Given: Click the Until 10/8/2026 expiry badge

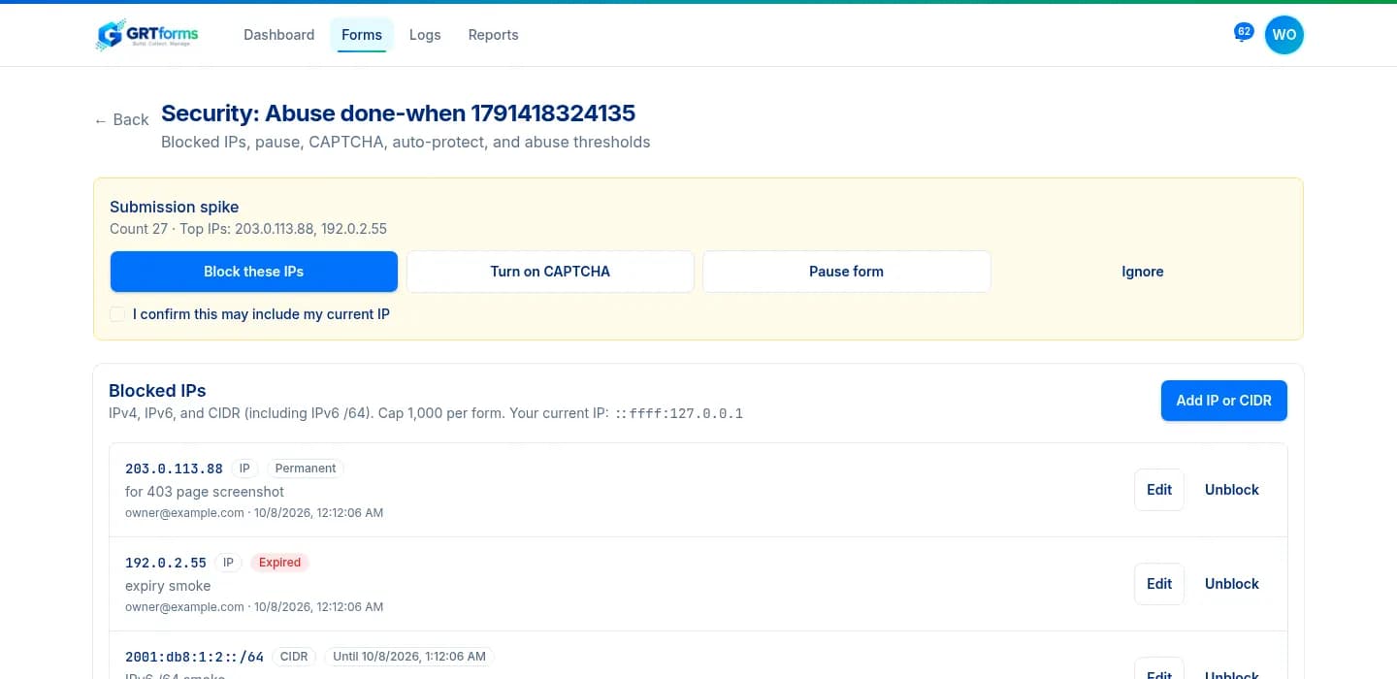Looking at the screenshot, I should click(x=409, y=657).
